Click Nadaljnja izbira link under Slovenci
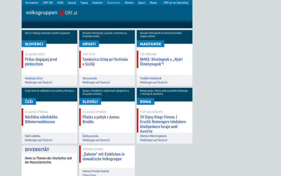 (x=34, y=78)
